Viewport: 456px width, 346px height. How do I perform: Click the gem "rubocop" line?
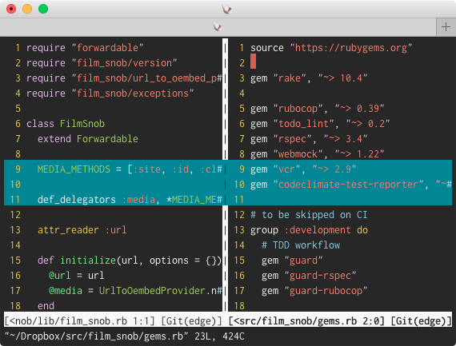click(318, 109)
